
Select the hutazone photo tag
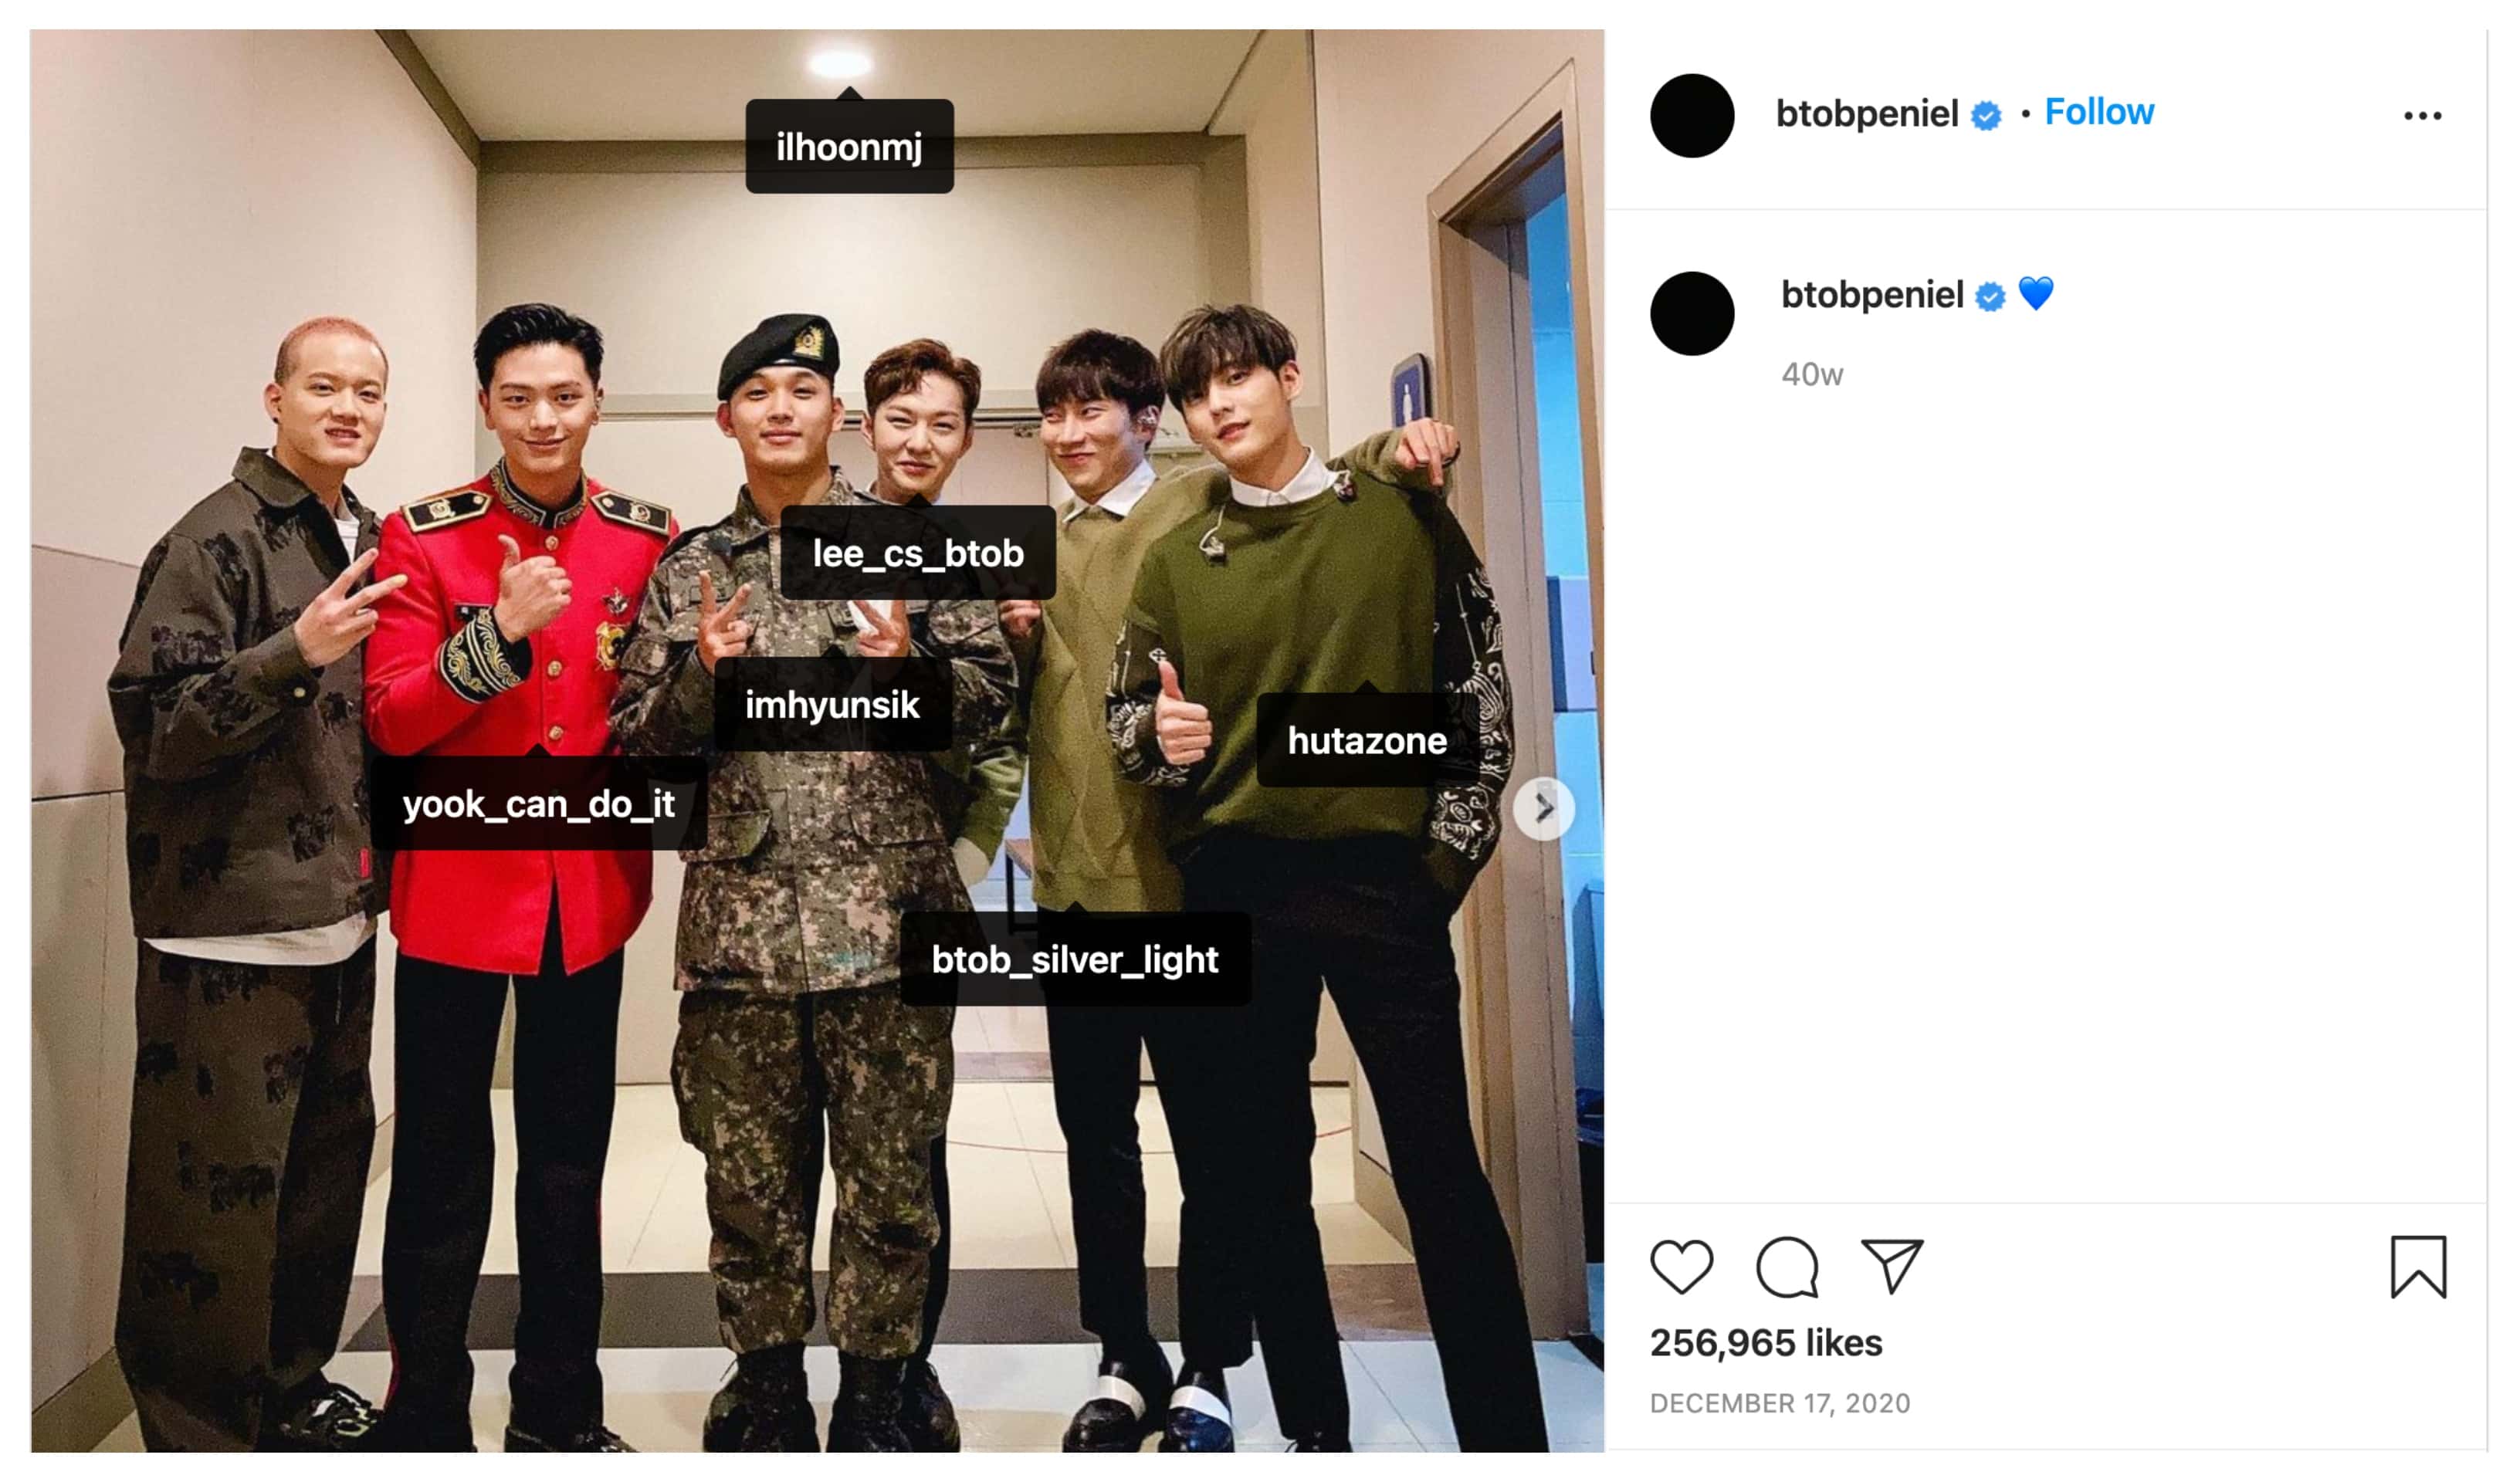tap(1367, 740)
